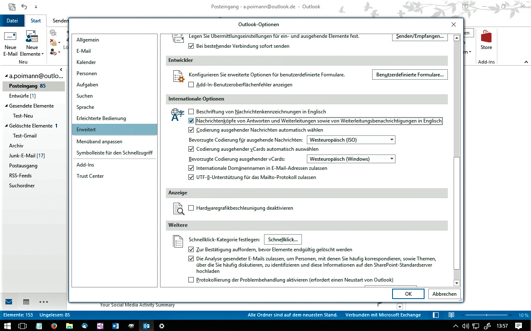Click the junk mail icon in ribbon
The height and width of the screenshot is (331, 531).
click(53, 52)
